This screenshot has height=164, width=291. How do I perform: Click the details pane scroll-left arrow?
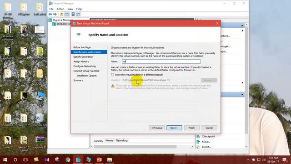92,147
